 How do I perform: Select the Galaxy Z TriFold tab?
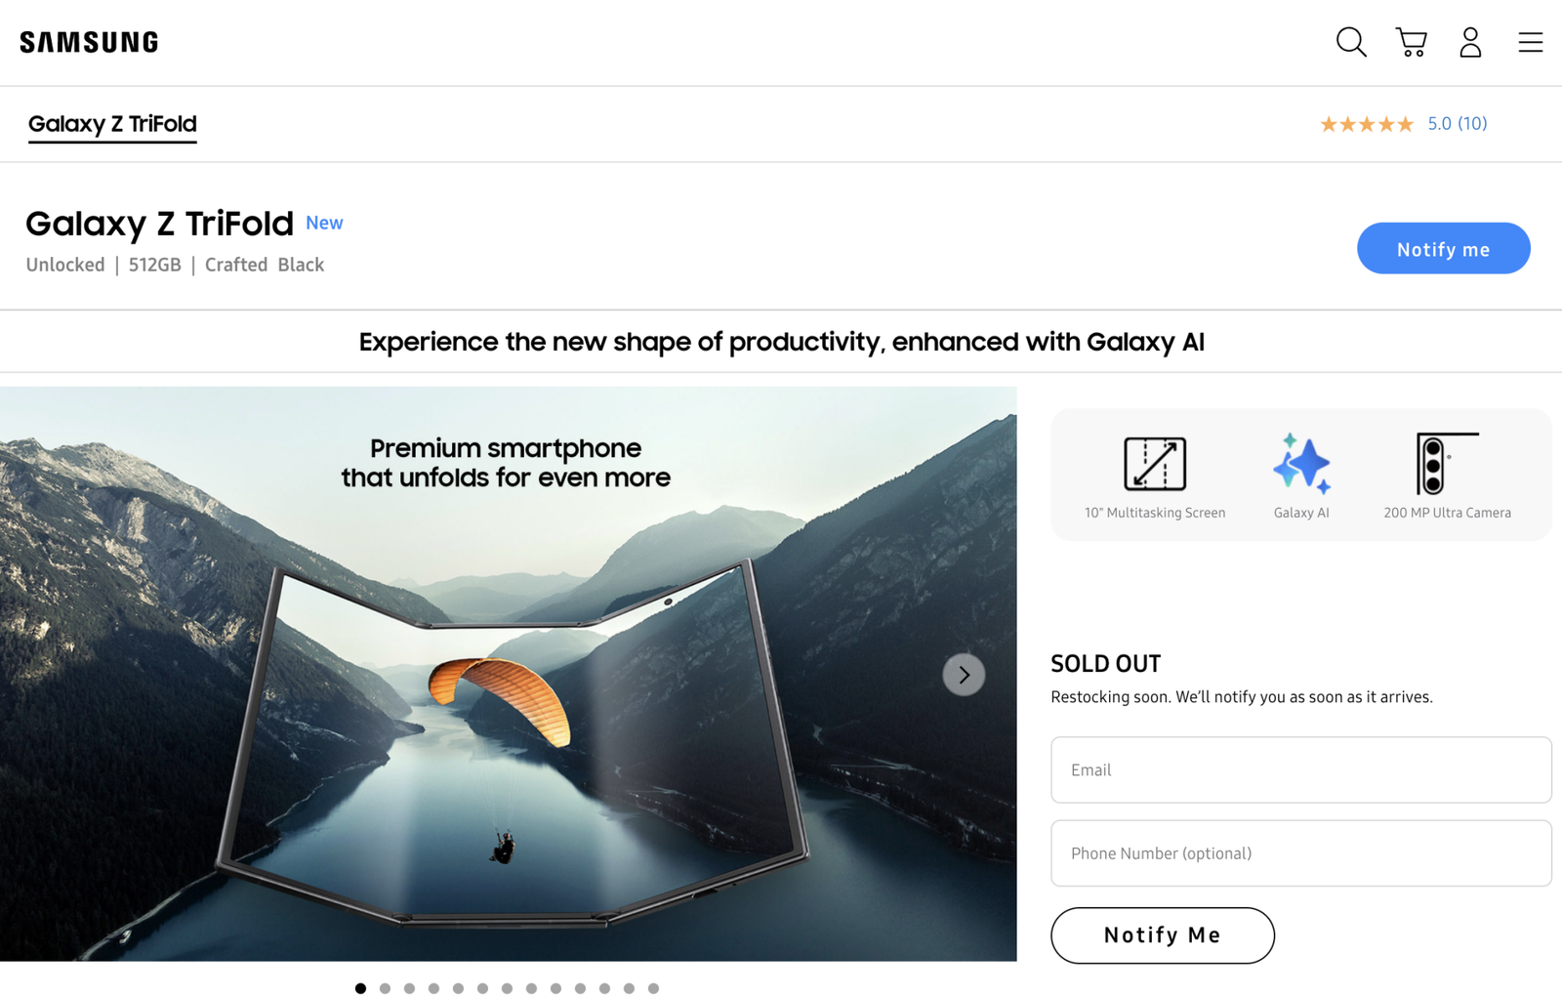click(112, 124)
